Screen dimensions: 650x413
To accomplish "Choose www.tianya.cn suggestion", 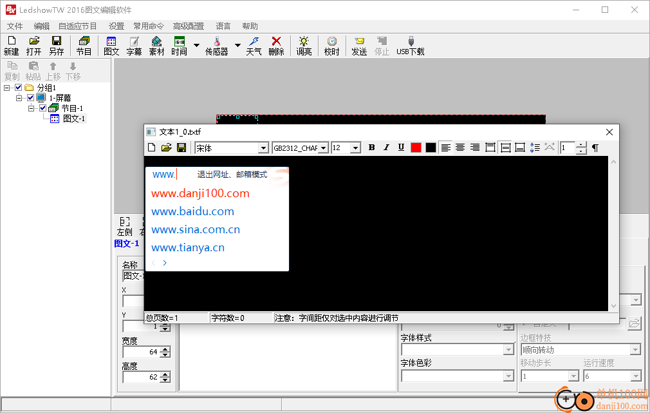I will [188, 248].
